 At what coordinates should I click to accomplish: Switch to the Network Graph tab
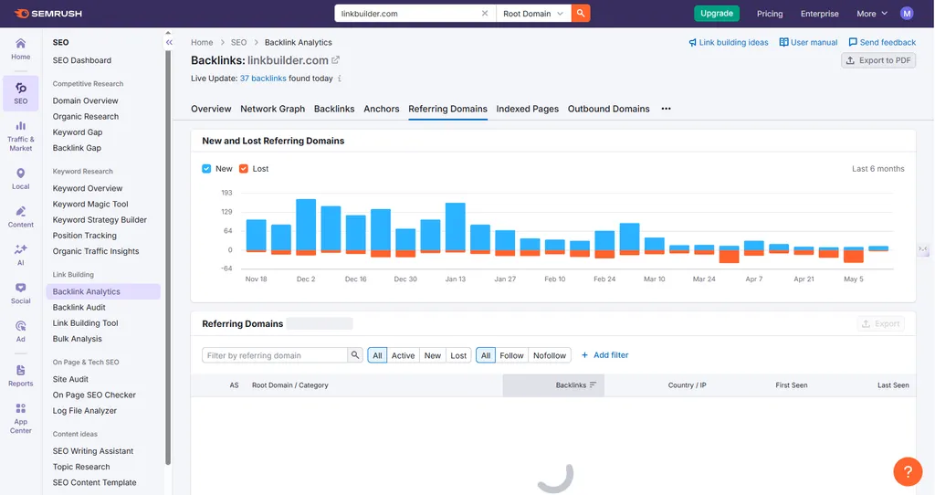pyautogui.click(x=272, y=109)
